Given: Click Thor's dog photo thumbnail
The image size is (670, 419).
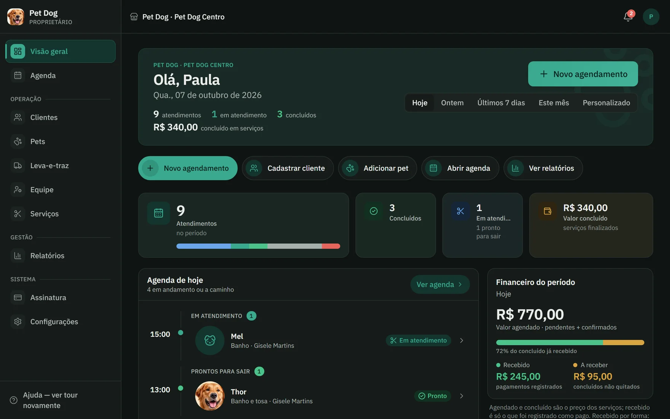Looking at the screenshot, I should [x=210, y=396].
